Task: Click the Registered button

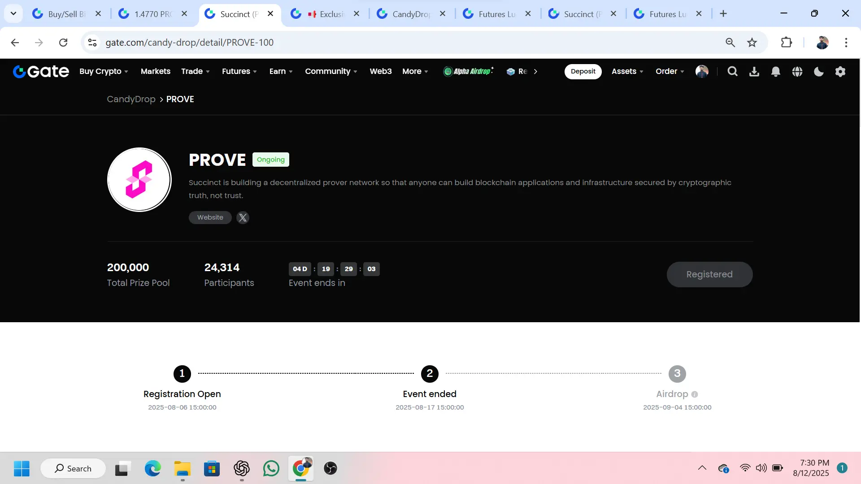Action: point(709,274)
